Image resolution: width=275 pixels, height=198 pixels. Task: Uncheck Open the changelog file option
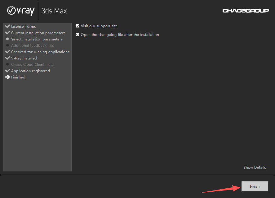(x=78, y=35)
